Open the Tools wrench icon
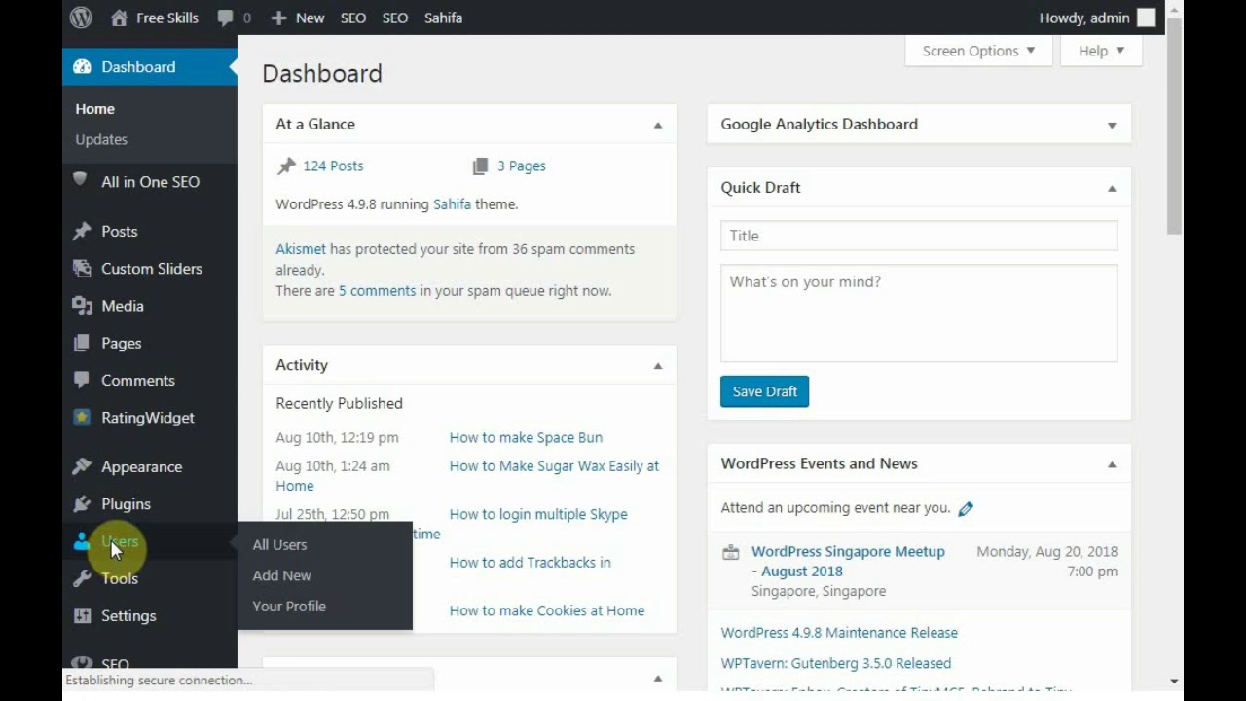The image size is (1246, 701). [82, 578]
